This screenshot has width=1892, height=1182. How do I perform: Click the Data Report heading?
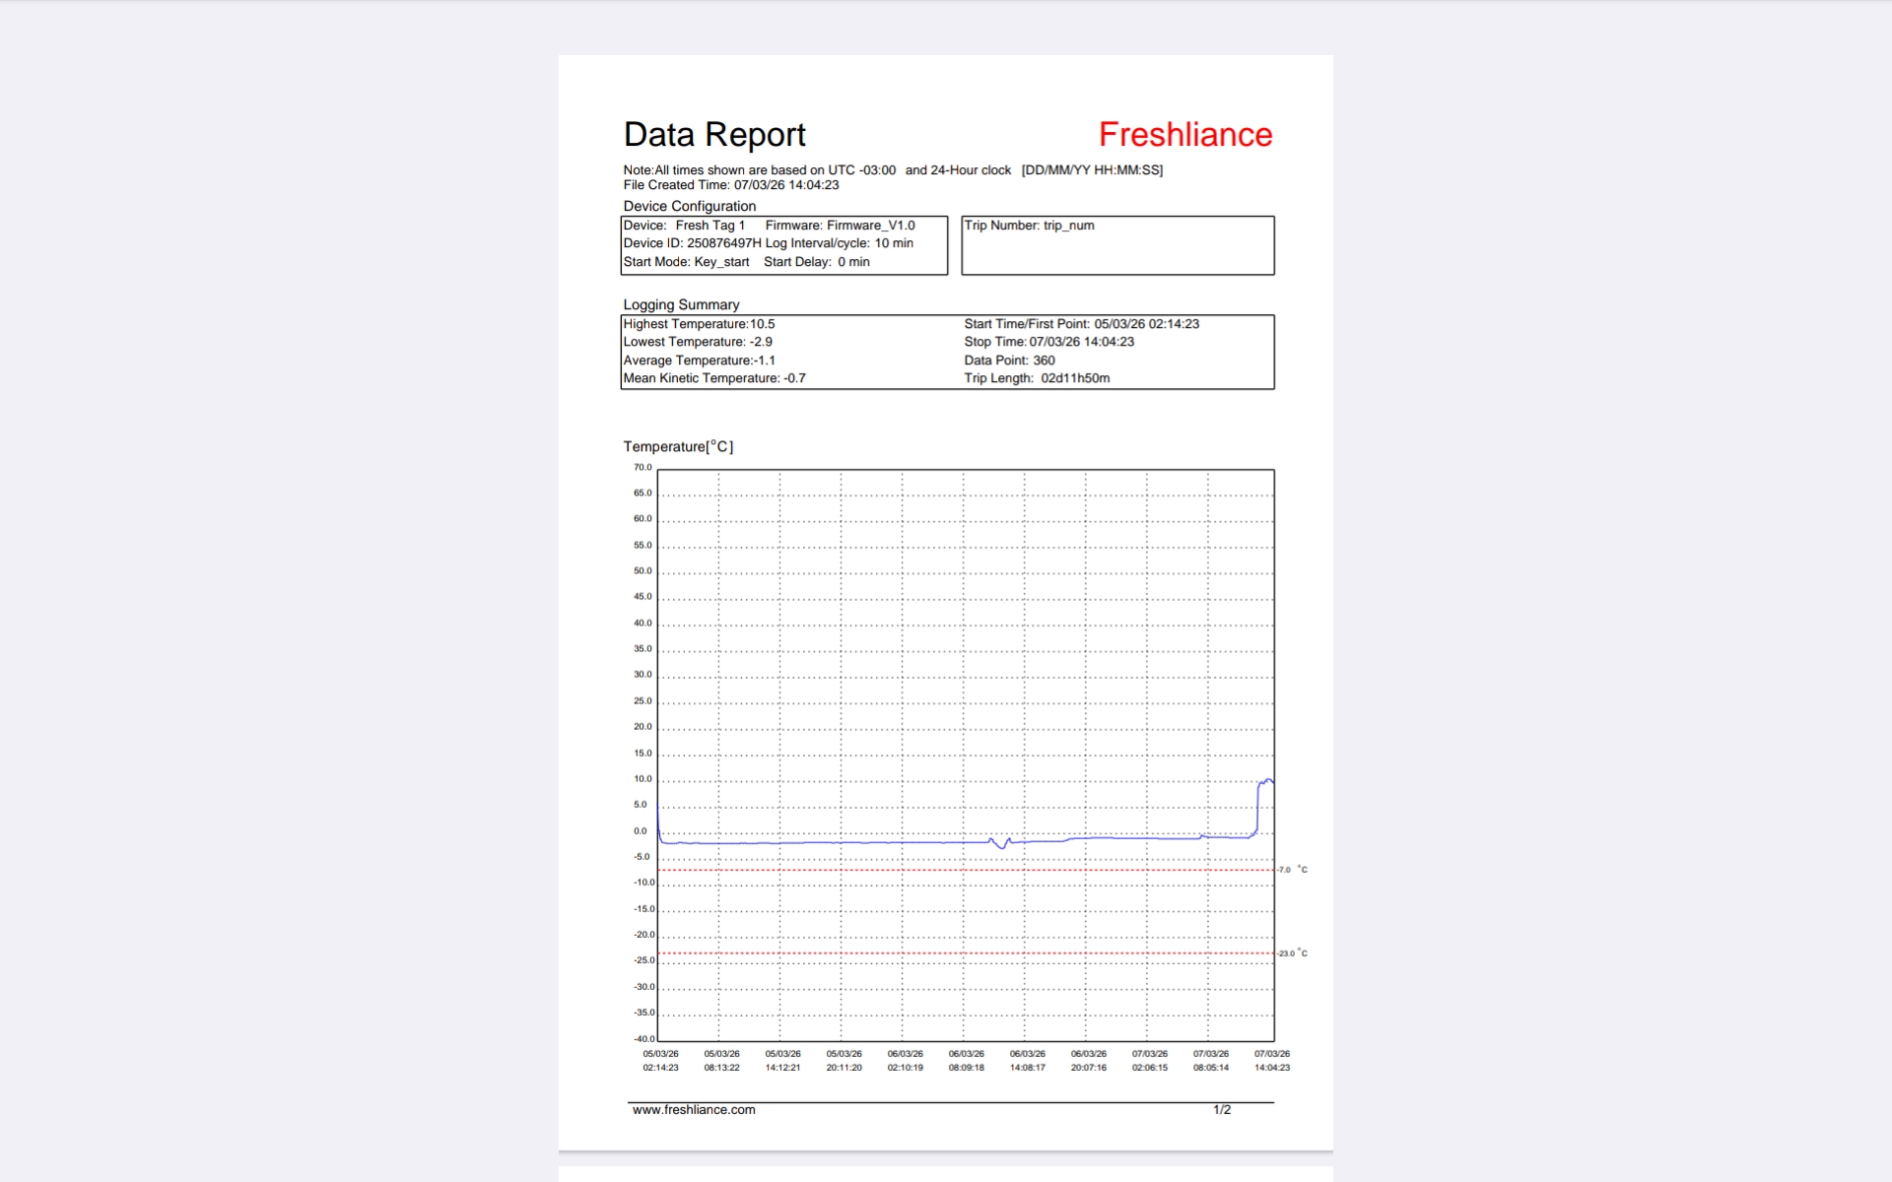pyautogui.click(x=714, y=135)
